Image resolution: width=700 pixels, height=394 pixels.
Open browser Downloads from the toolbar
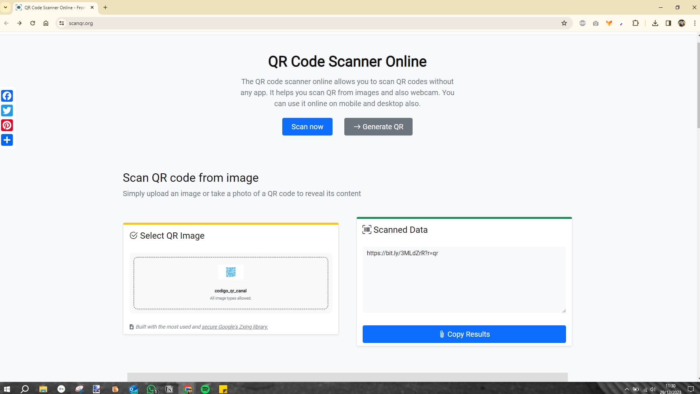[x=655, y=23]
